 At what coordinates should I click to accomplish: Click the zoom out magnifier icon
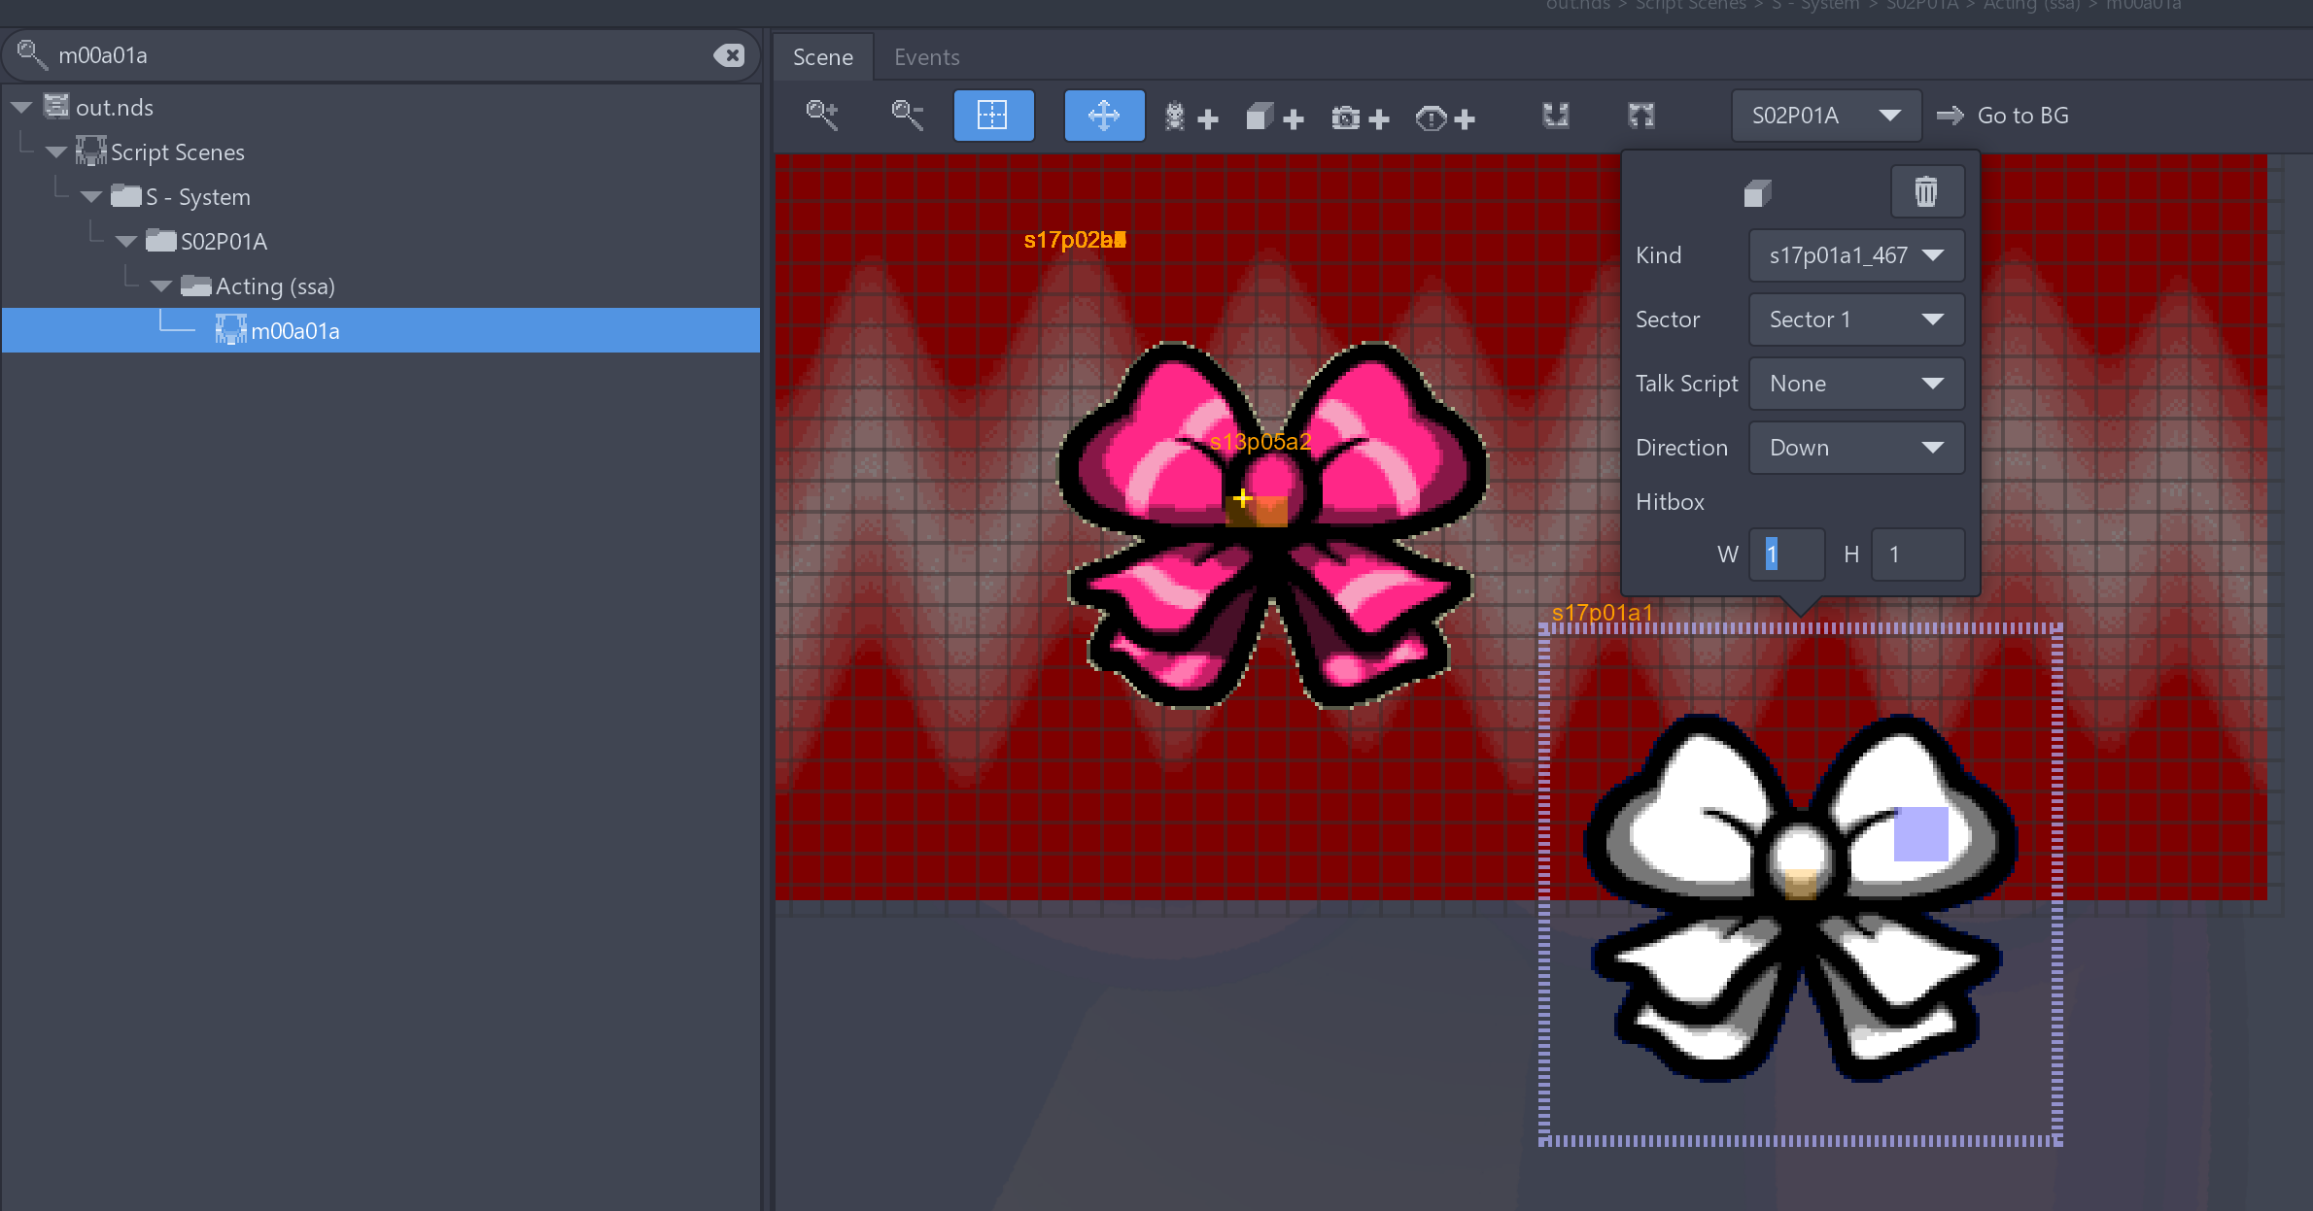click(x=907, y=116)
